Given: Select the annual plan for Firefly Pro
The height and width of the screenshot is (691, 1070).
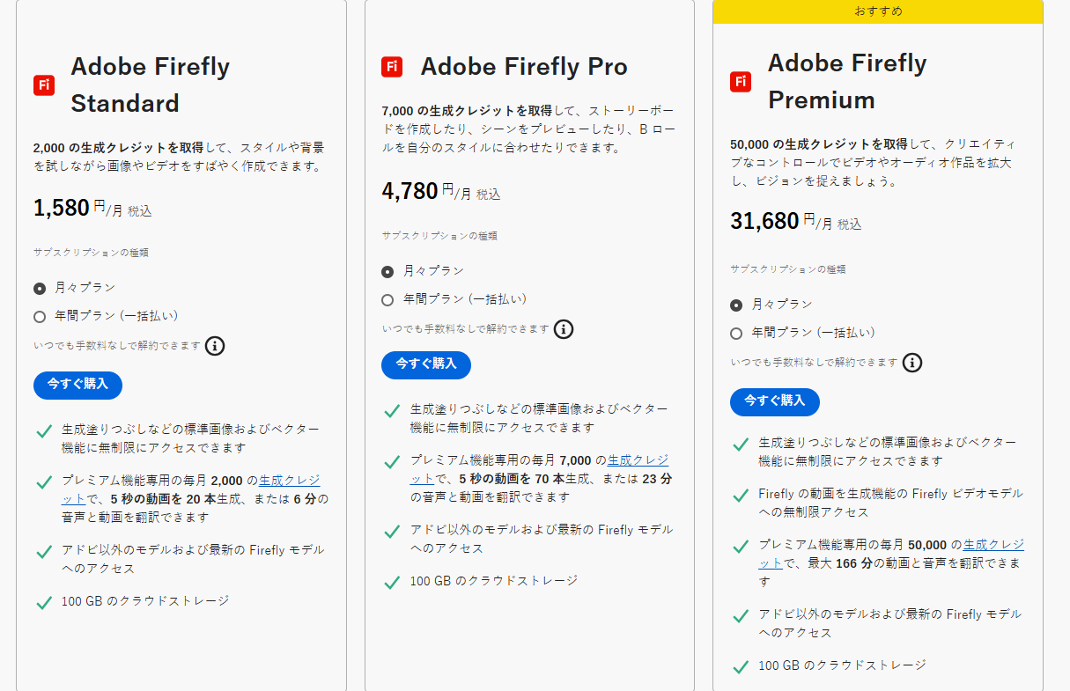Looking at the screenshot, I should pos(387,300).
